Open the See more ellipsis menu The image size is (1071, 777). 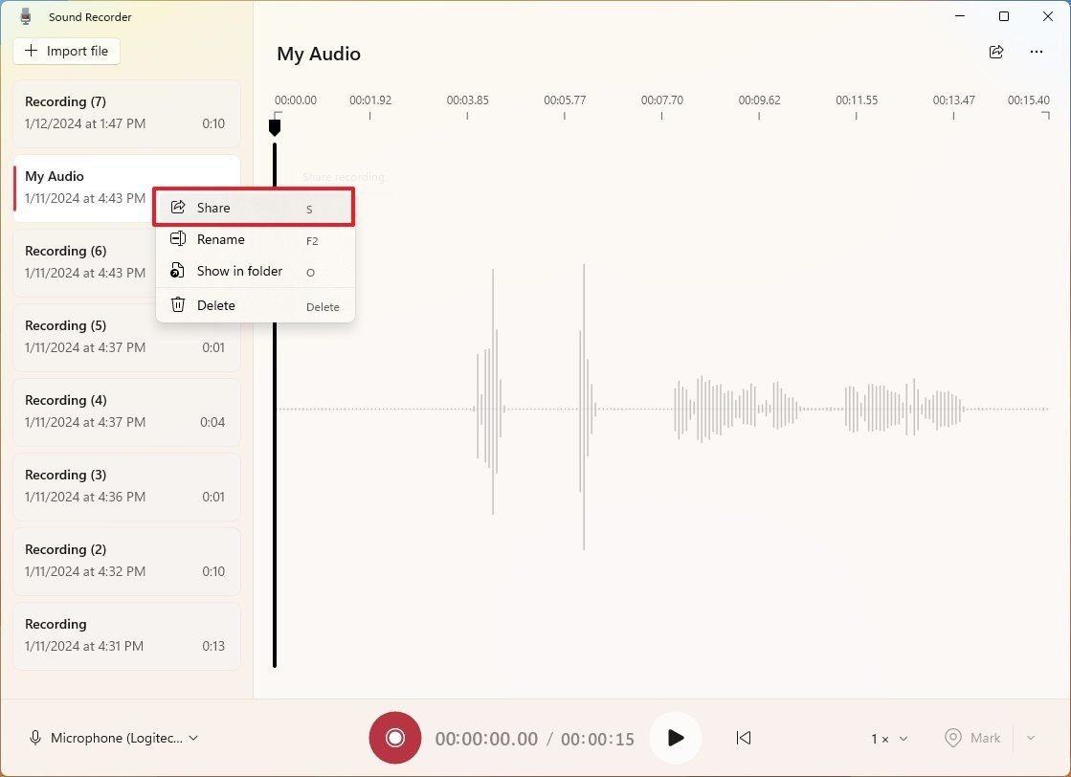tap(1036, 54)
